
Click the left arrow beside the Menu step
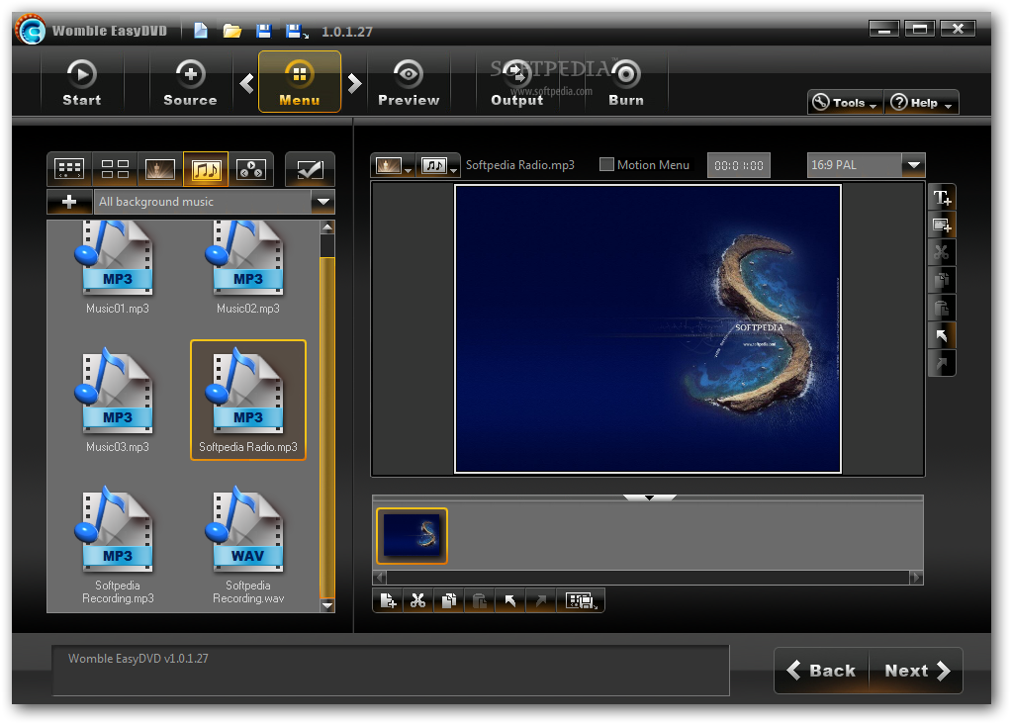point(246,83)
